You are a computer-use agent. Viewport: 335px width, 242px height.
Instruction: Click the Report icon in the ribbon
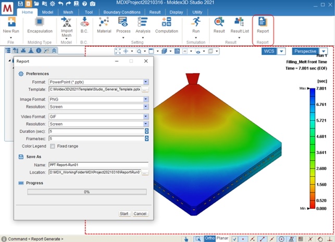tap(263, 23)
